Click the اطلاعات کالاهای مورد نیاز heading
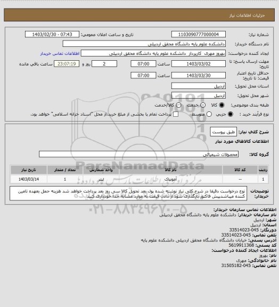 [x=242, y=141]
